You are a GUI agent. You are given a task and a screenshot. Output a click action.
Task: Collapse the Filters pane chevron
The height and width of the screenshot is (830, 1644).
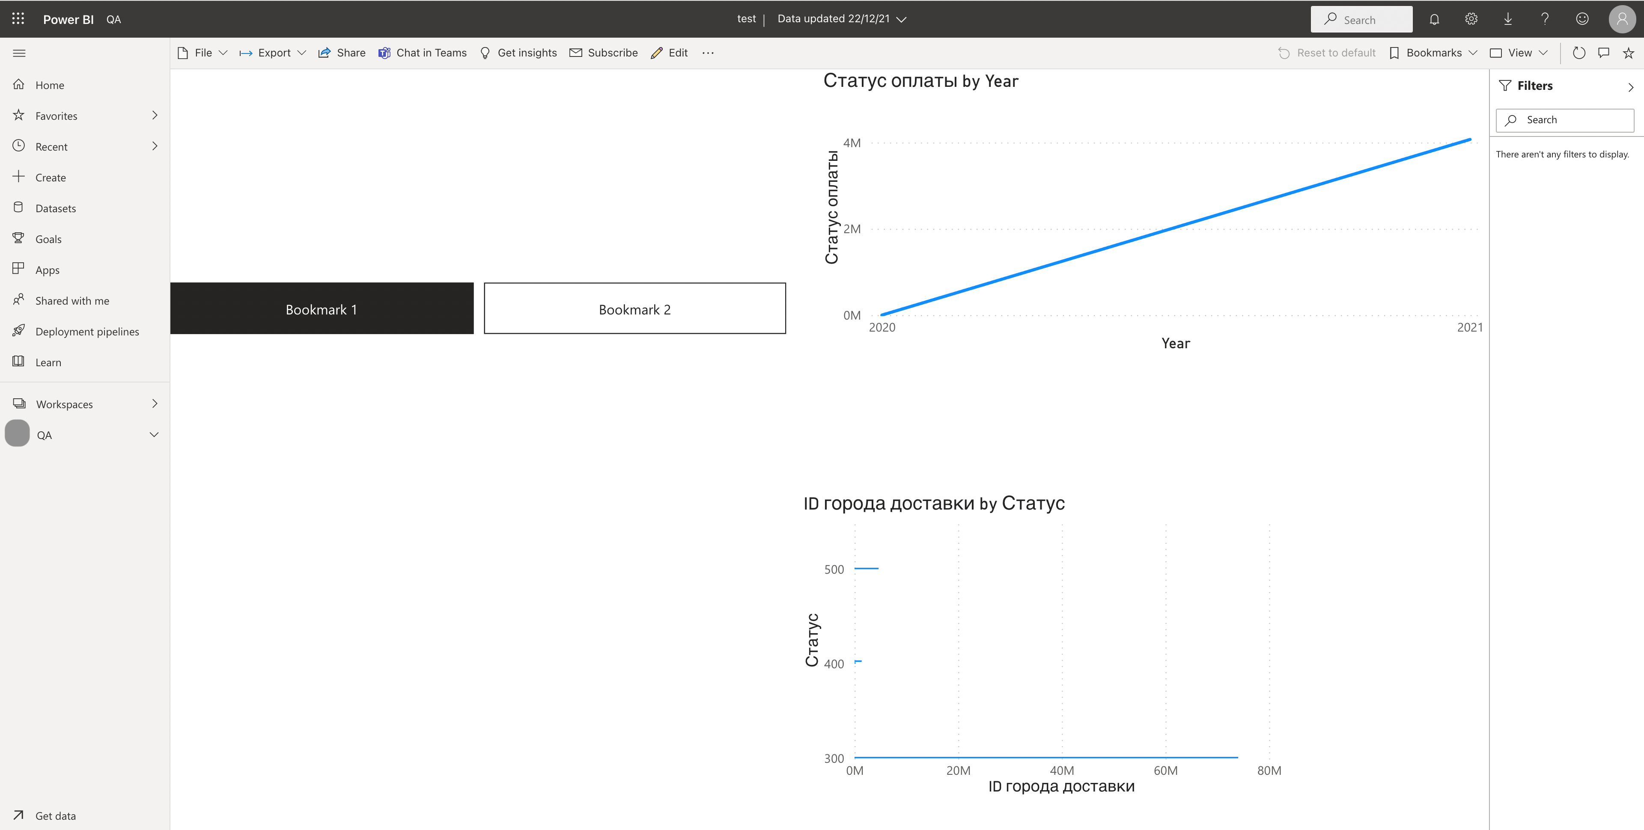(1631, 87)
